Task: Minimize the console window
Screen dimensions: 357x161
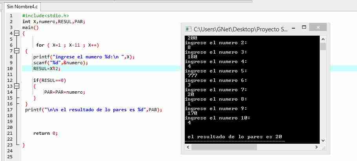Action: click(293, 28)
